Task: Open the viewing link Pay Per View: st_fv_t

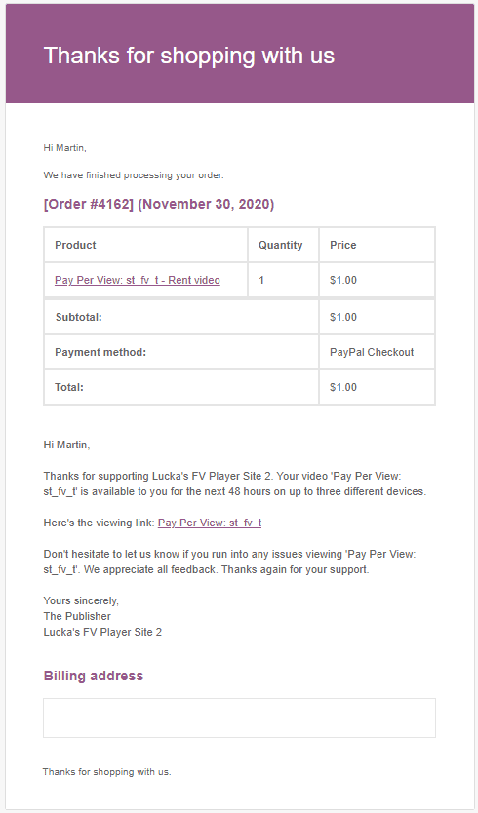Action: pos(210,523)
